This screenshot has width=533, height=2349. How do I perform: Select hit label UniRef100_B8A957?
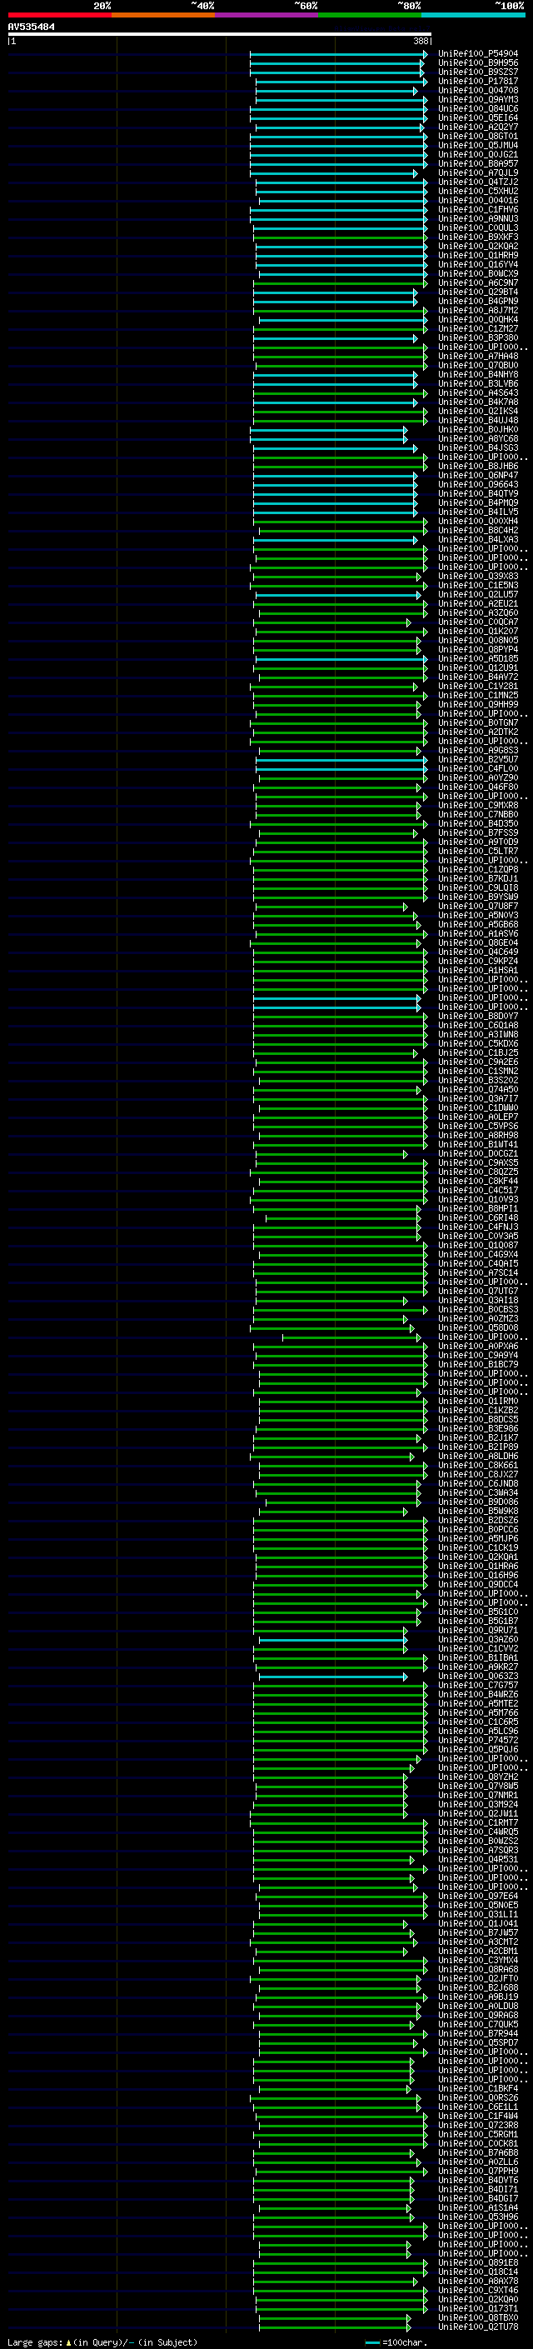pos(477,164)
